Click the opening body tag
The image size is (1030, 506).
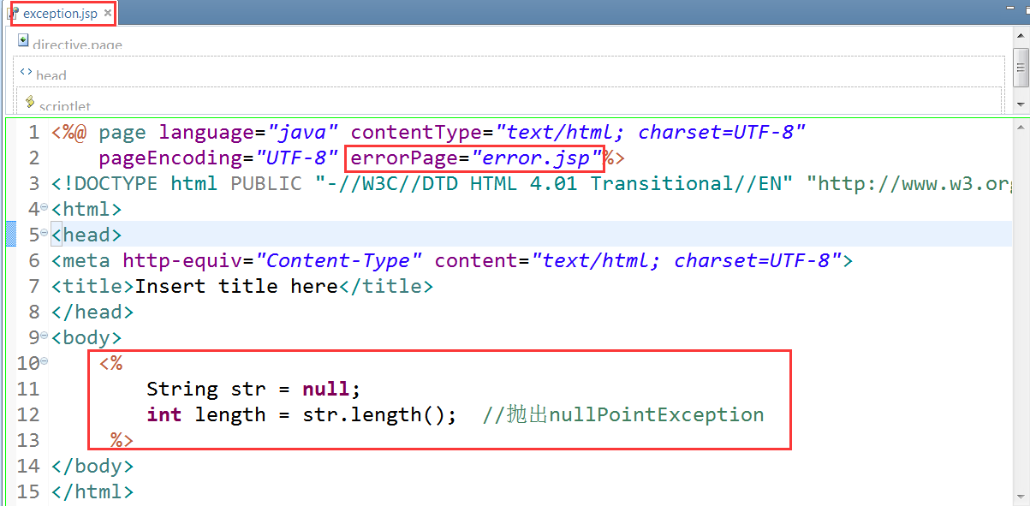pos(86,338)
